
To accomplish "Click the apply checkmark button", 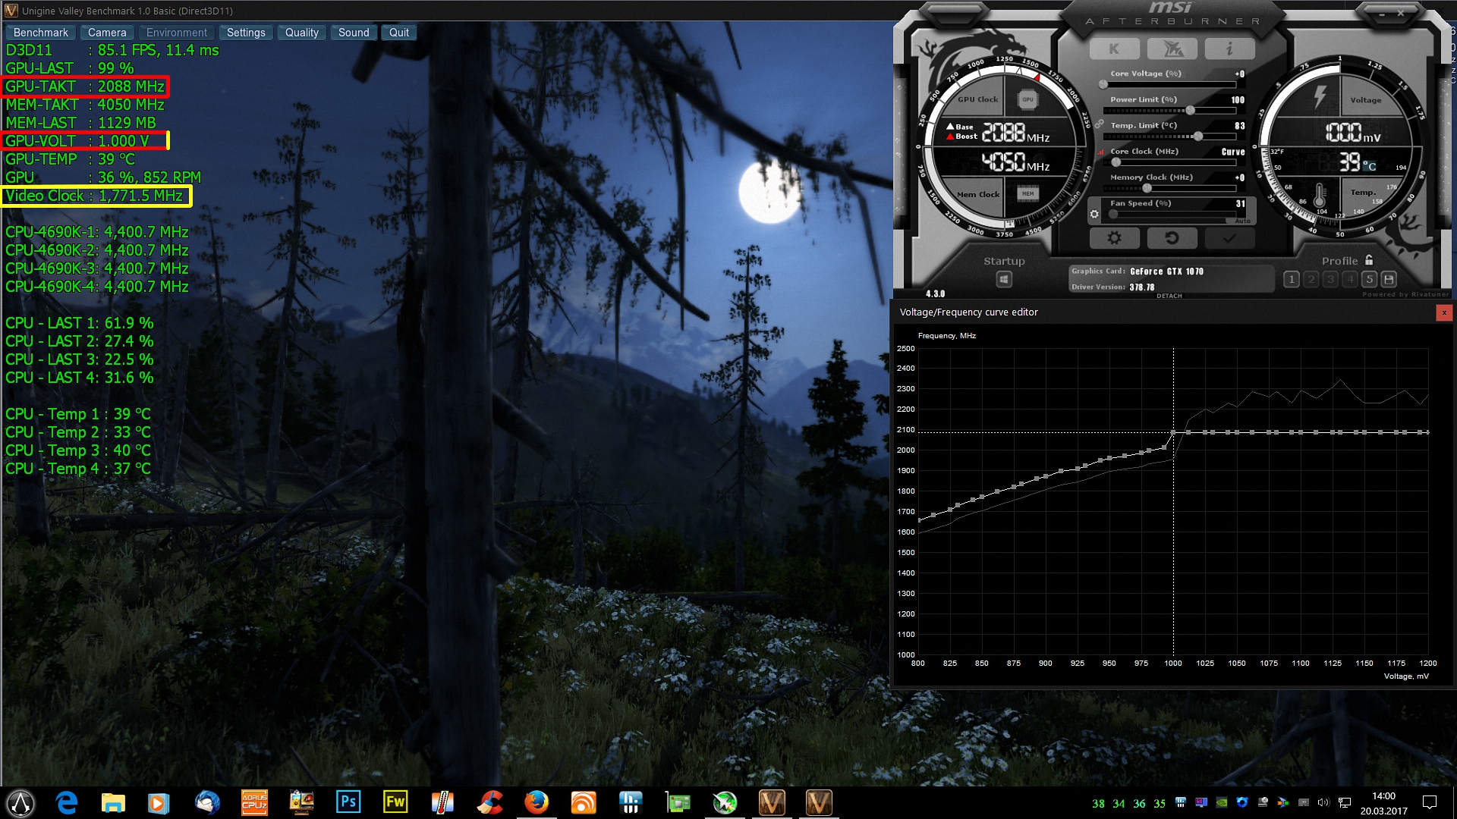I will click(x=1229, y=238).
